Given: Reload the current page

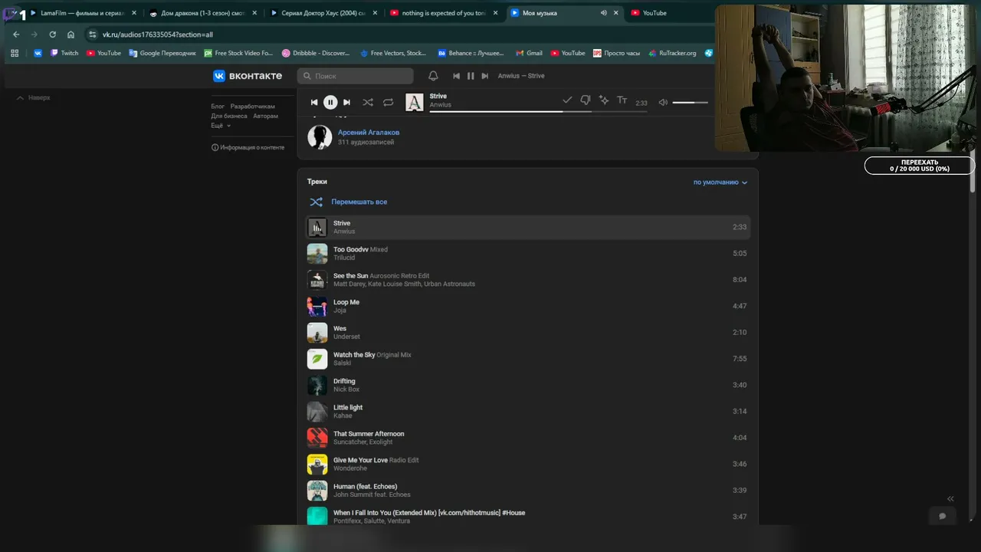Looking at the screenshot, I should pyautogui.click(x=52, y=34).
